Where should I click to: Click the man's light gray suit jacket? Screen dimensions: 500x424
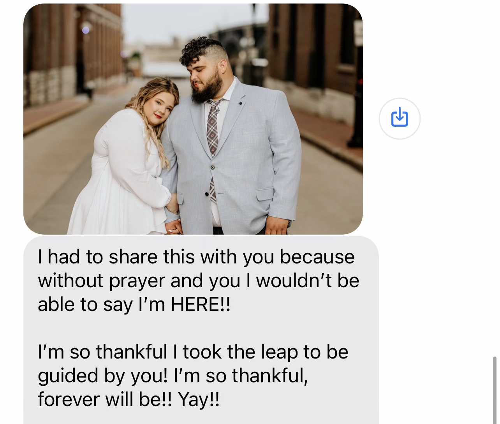(x=253, y=156)
